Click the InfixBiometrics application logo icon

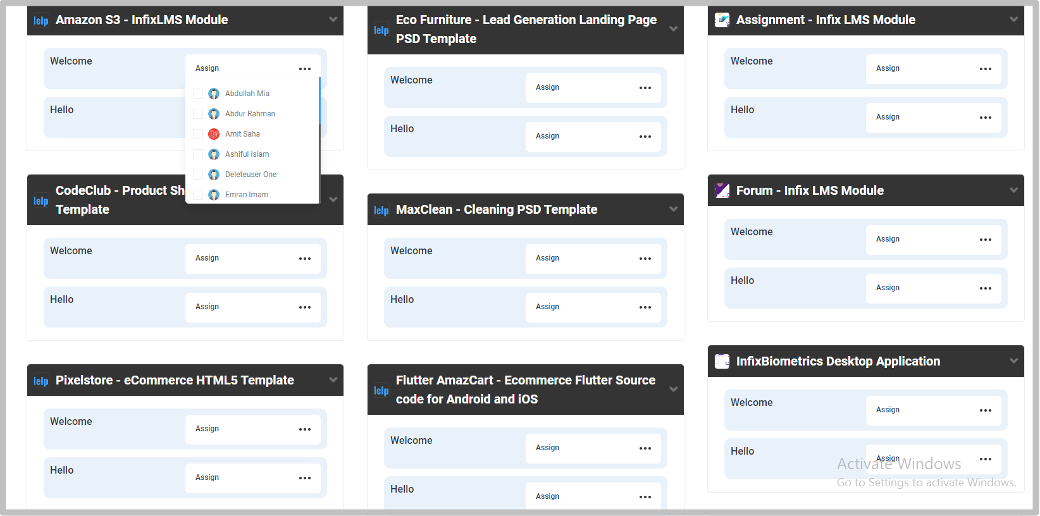point(722,361)
